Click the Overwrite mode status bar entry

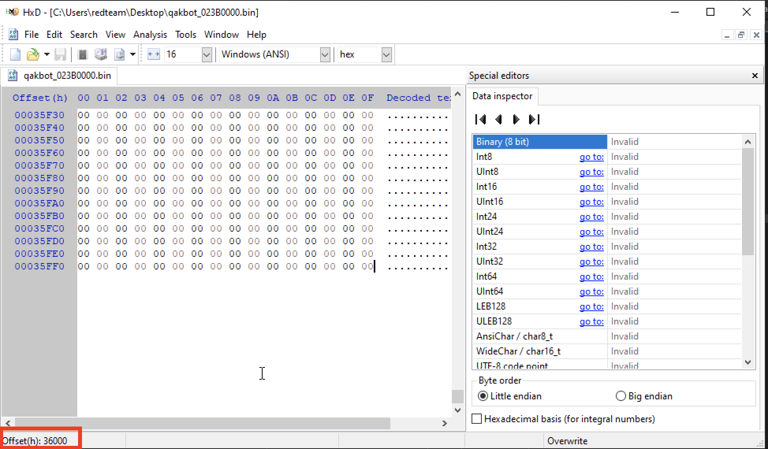coord(567,441)
